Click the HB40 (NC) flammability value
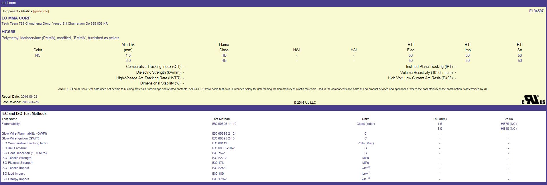The height and width of the screenshot is (185, 547). (x=509, y=129)
